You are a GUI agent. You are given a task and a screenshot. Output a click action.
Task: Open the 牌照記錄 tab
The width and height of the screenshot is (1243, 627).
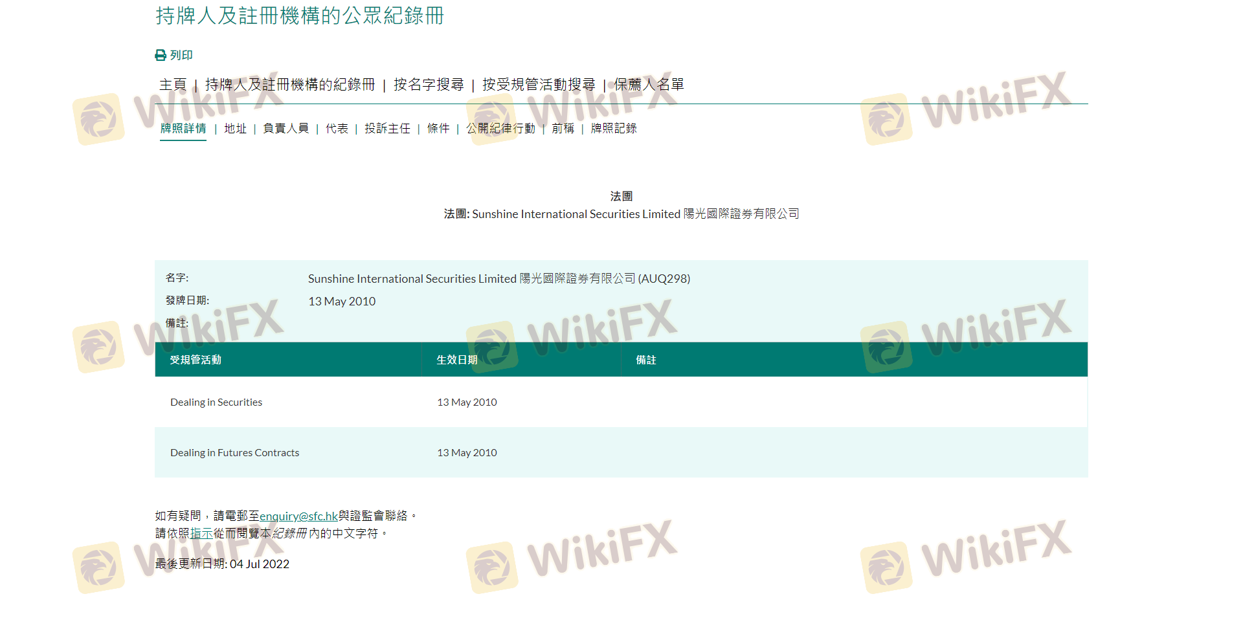tap(614, 129)
